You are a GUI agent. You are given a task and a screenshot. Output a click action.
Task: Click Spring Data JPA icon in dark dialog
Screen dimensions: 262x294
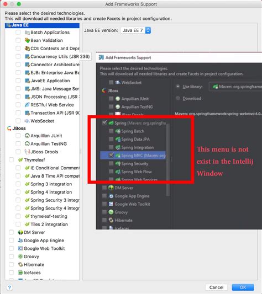[x=118, y=140]
